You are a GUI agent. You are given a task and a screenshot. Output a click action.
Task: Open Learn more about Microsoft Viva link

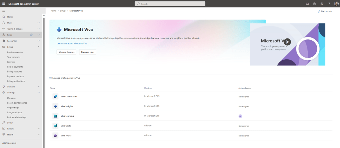pyautogui.click(x=72, y=43)
